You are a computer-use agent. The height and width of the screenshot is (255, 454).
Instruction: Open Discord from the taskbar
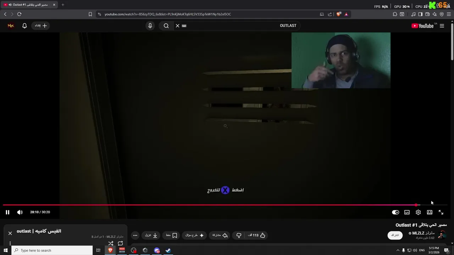(157, 250)
